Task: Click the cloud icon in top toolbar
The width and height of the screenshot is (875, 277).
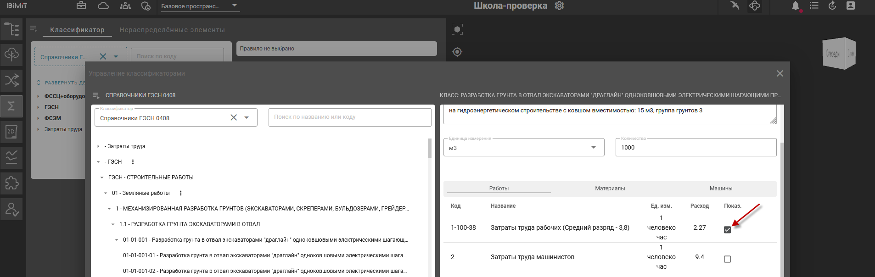Action: pos(103,6)
